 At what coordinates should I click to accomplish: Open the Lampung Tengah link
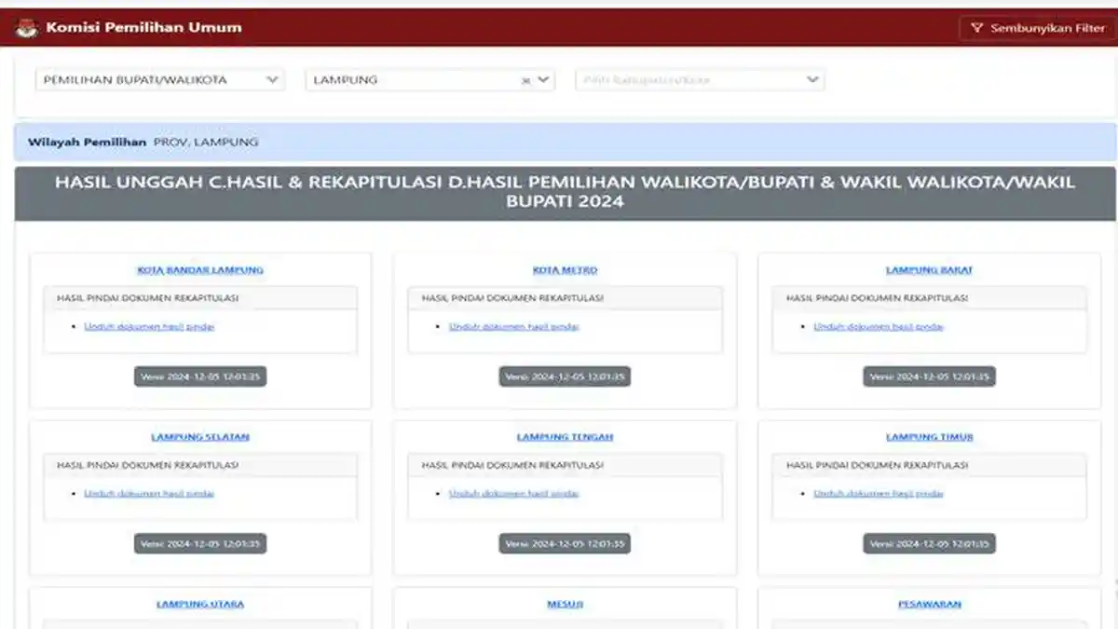pyautogui.click(x=565, y=437)
